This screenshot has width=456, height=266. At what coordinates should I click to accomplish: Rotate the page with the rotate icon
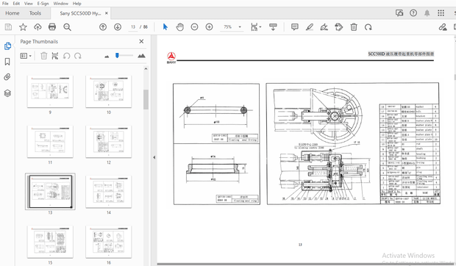(x=368, y=27)
